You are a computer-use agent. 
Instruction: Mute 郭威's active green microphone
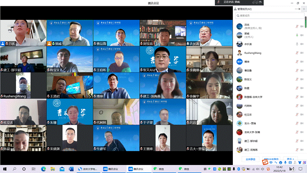297,35
